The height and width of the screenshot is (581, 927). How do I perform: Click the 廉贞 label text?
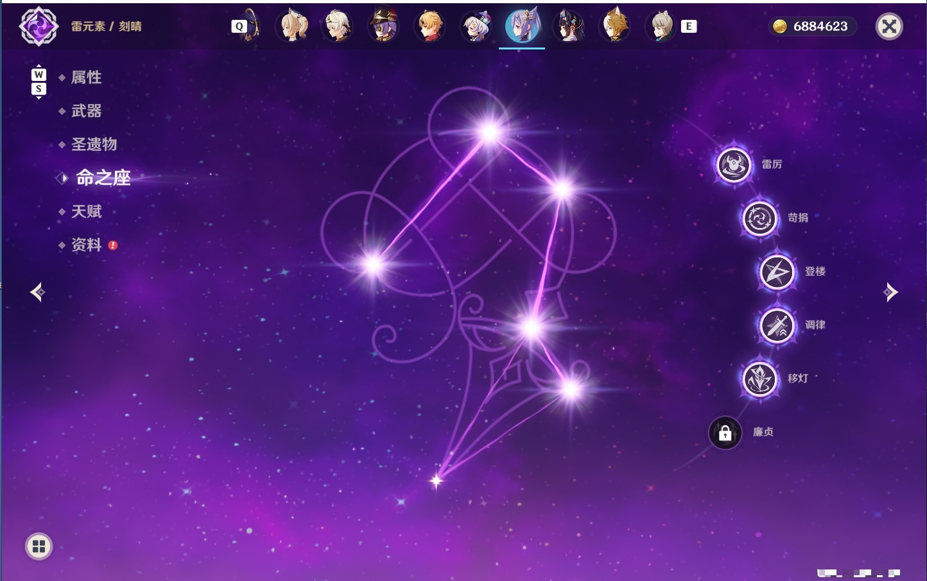[763, 432]
